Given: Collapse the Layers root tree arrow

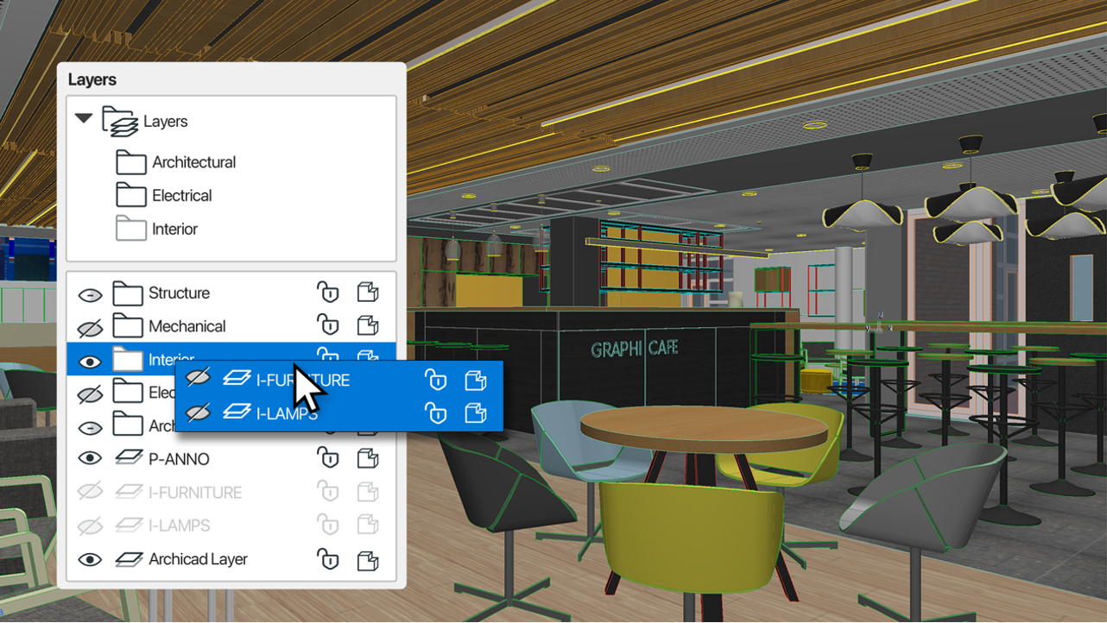Looking at the screenshot, I should pyautogui.click(x=84, y=119).
